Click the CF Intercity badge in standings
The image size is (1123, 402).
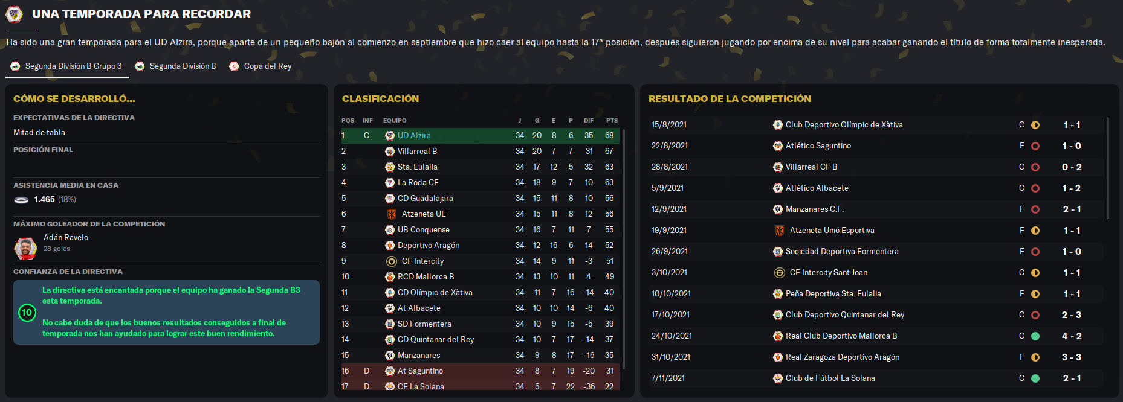392,261
